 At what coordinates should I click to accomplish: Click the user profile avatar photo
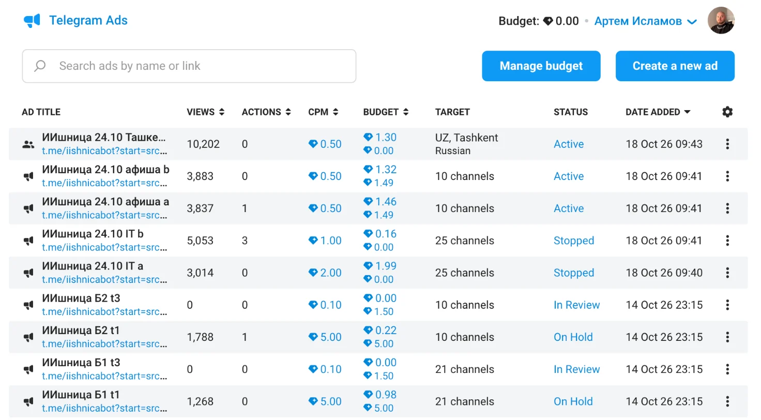721,21
